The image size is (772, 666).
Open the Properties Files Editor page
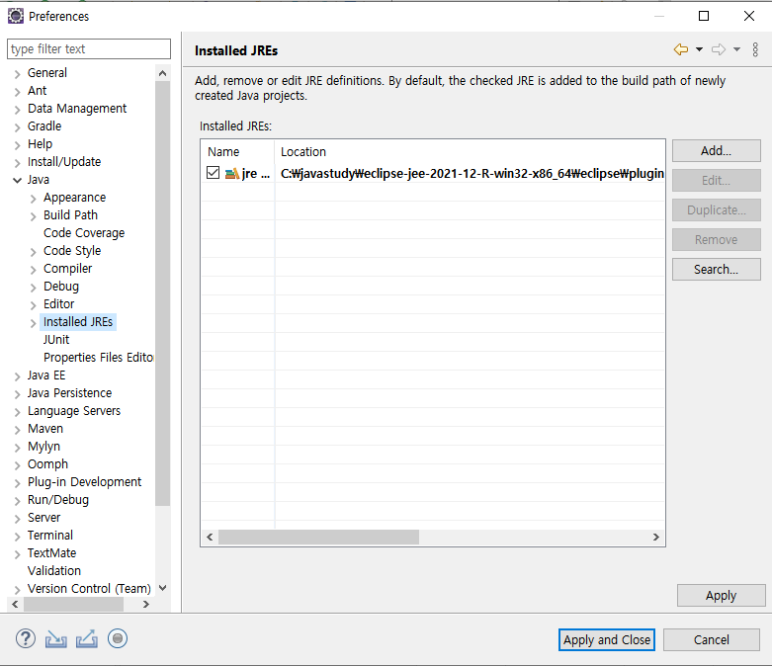(99, 358)
